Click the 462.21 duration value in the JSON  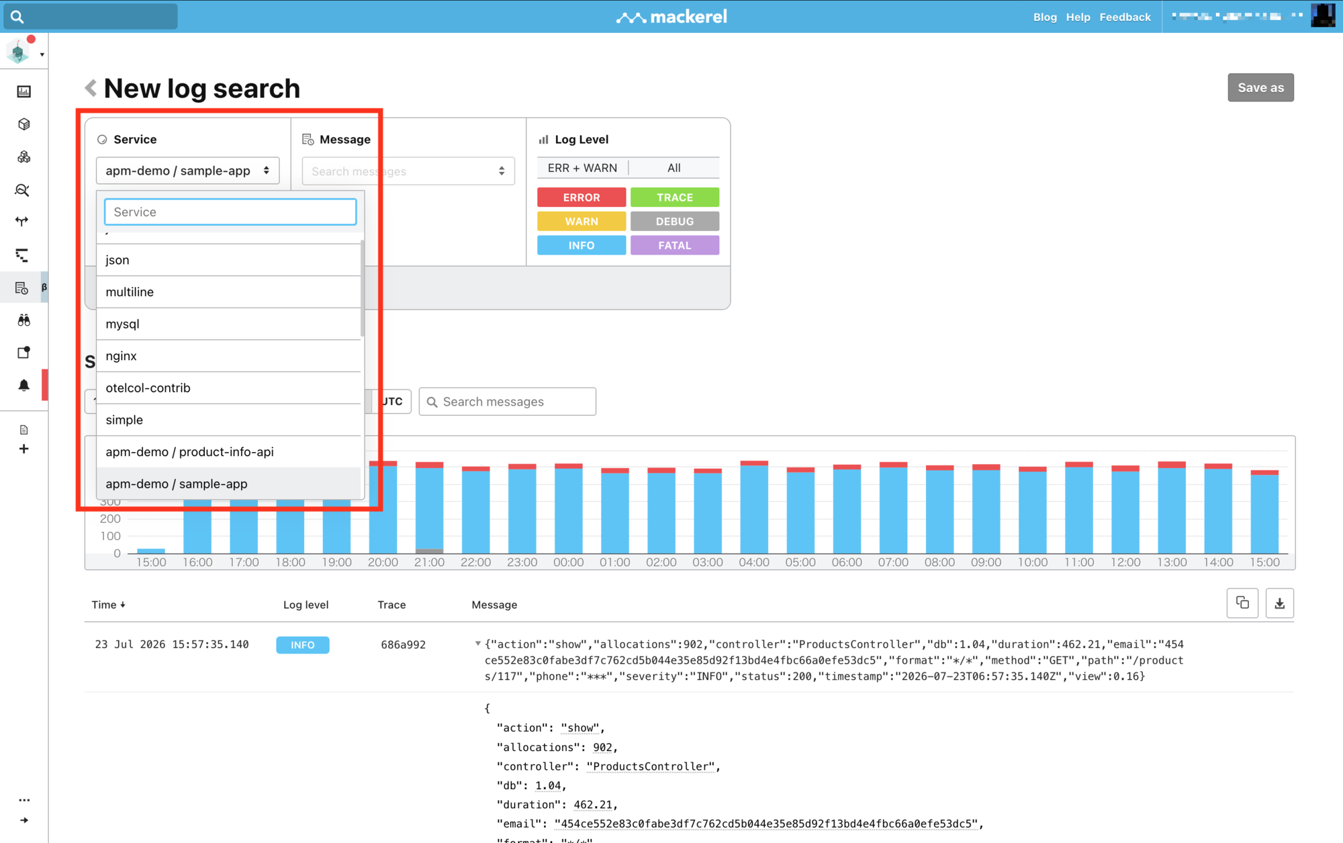click(593, 805)
